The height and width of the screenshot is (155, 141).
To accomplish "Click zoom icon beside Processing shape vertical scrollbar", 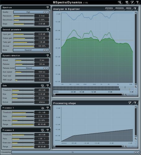I will [x=136, y=139].
